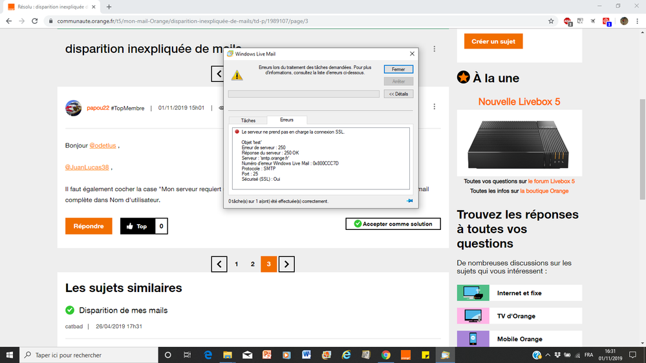Go to page 2 of the thread
Viewport: 646px width, 363px height.
[253, 264]
